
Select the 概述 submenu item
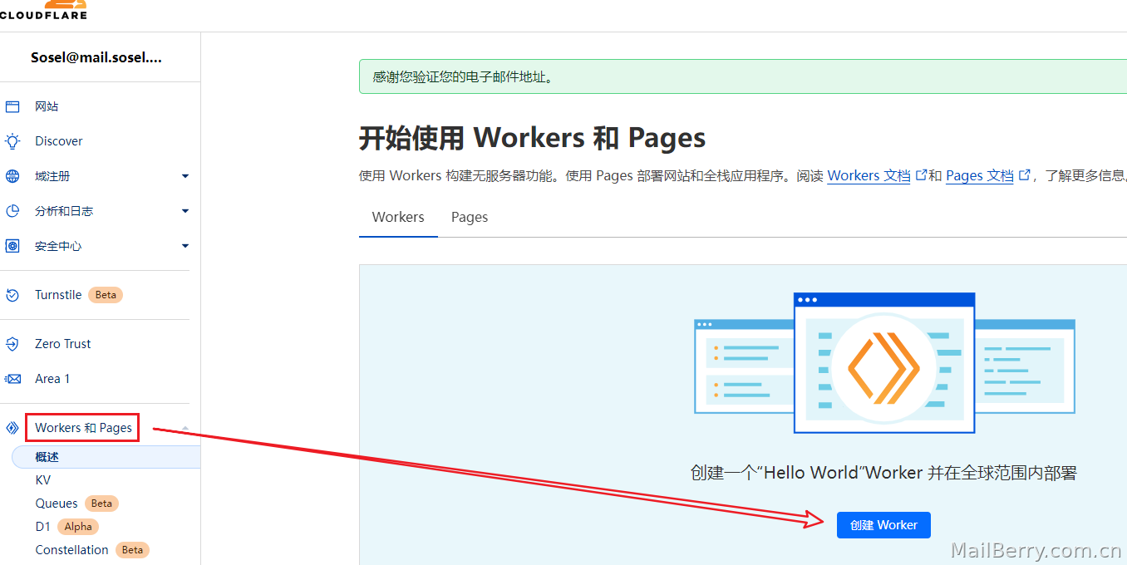pyautogui.click(x=106, y=457)
